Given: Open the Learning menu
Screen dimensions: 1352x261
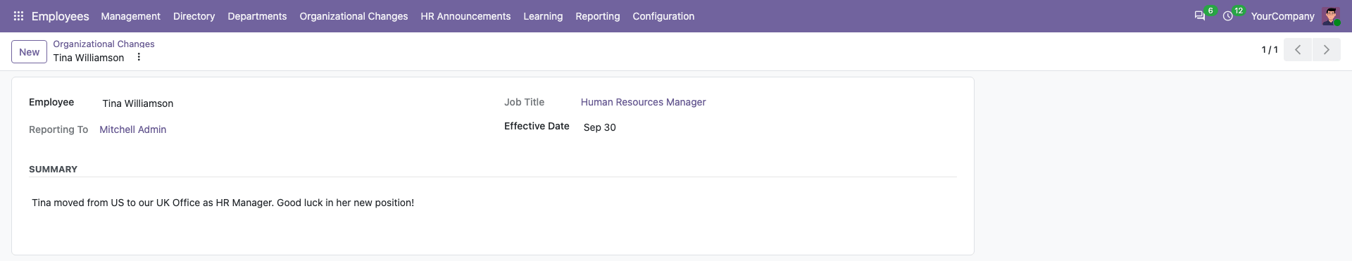Looking at the screenshot, I should [x=543, y=16].
